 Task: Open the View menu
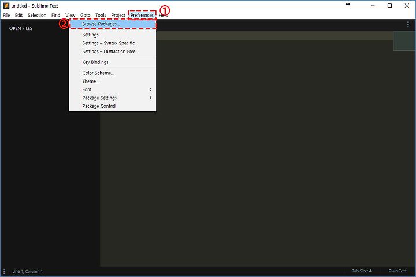coord(70,15)
